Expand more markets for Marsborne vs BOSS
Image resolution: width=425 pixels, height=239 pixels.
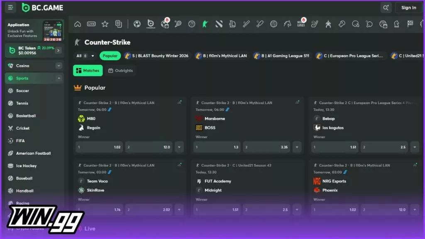point(297,147)
